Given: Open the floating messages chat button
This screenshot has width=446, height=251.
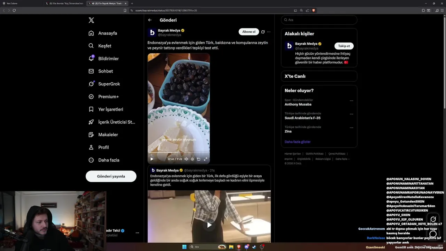Looking at the screenshot, I should point(433,234).
